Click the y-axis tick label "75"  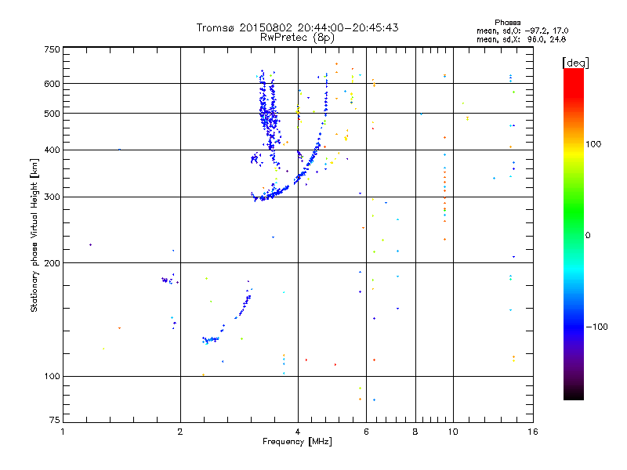point(55,420)
